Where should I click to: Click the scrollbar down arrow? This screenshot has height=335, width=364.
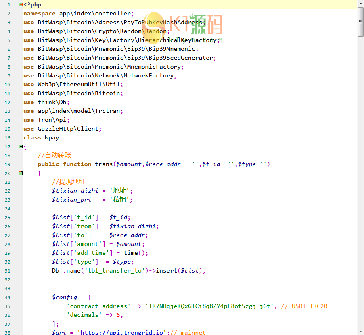[x=360, y=332]
